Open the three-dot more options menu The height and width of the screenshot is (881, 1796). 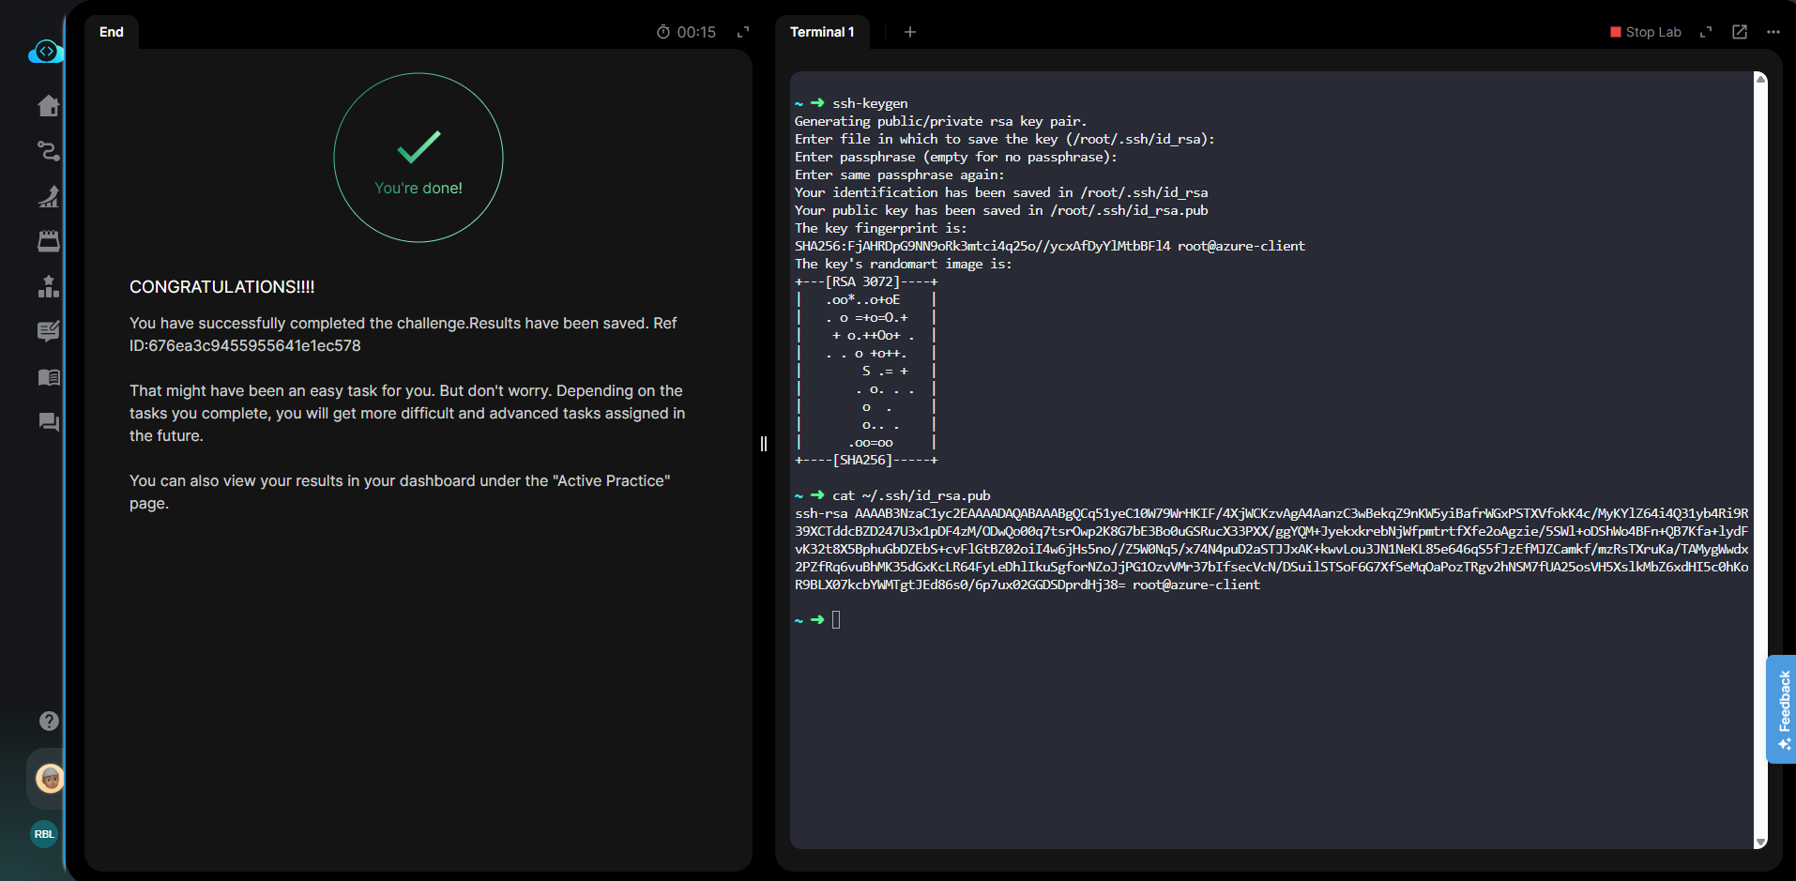click(x=1773, y=32)
